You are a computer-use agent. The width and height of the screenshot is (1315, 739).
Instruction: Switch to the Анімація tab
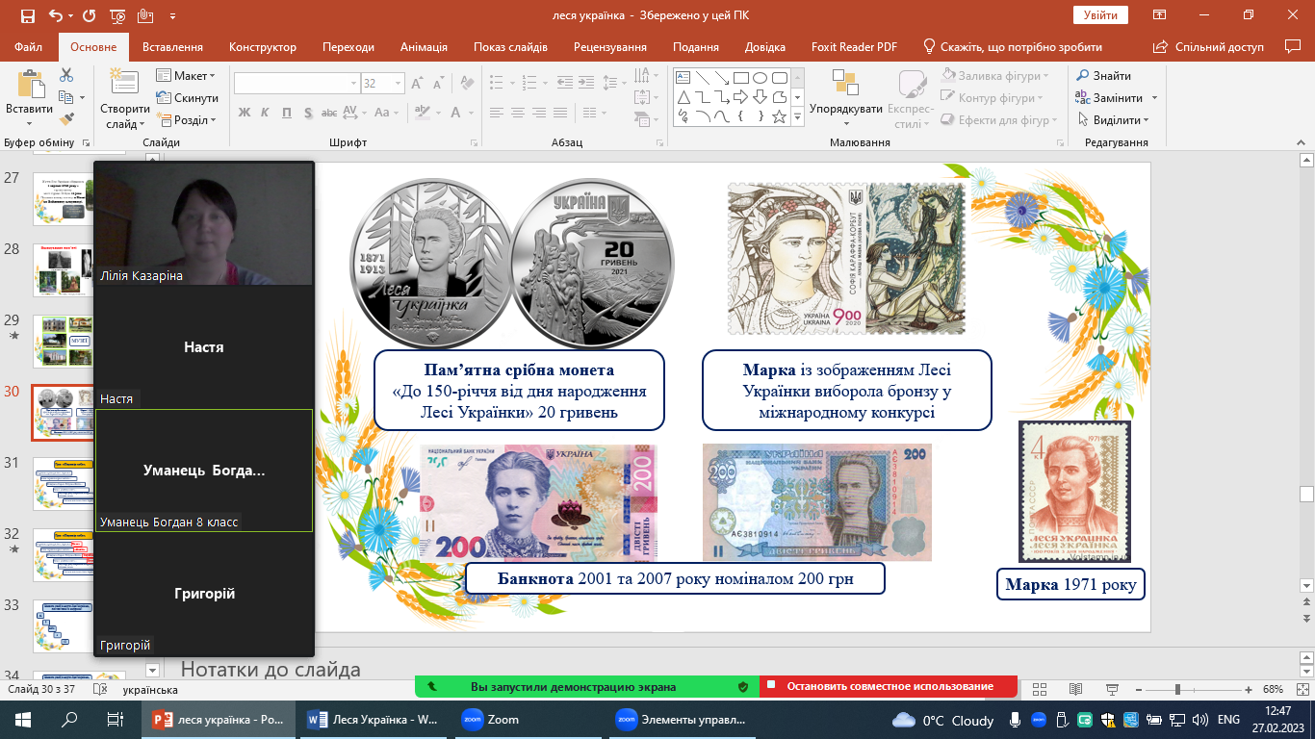click(x=424, y=47)
